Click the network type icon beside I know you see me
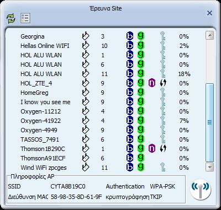The width and height of the screenshot is (221, 210). (86, 102)
